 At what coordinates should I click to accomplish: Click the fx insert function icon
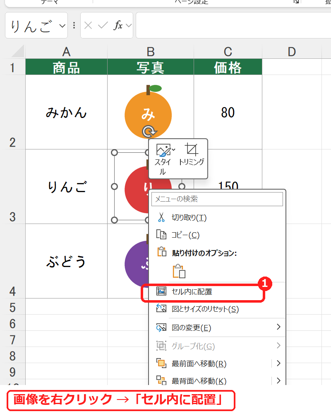[118, 25]
